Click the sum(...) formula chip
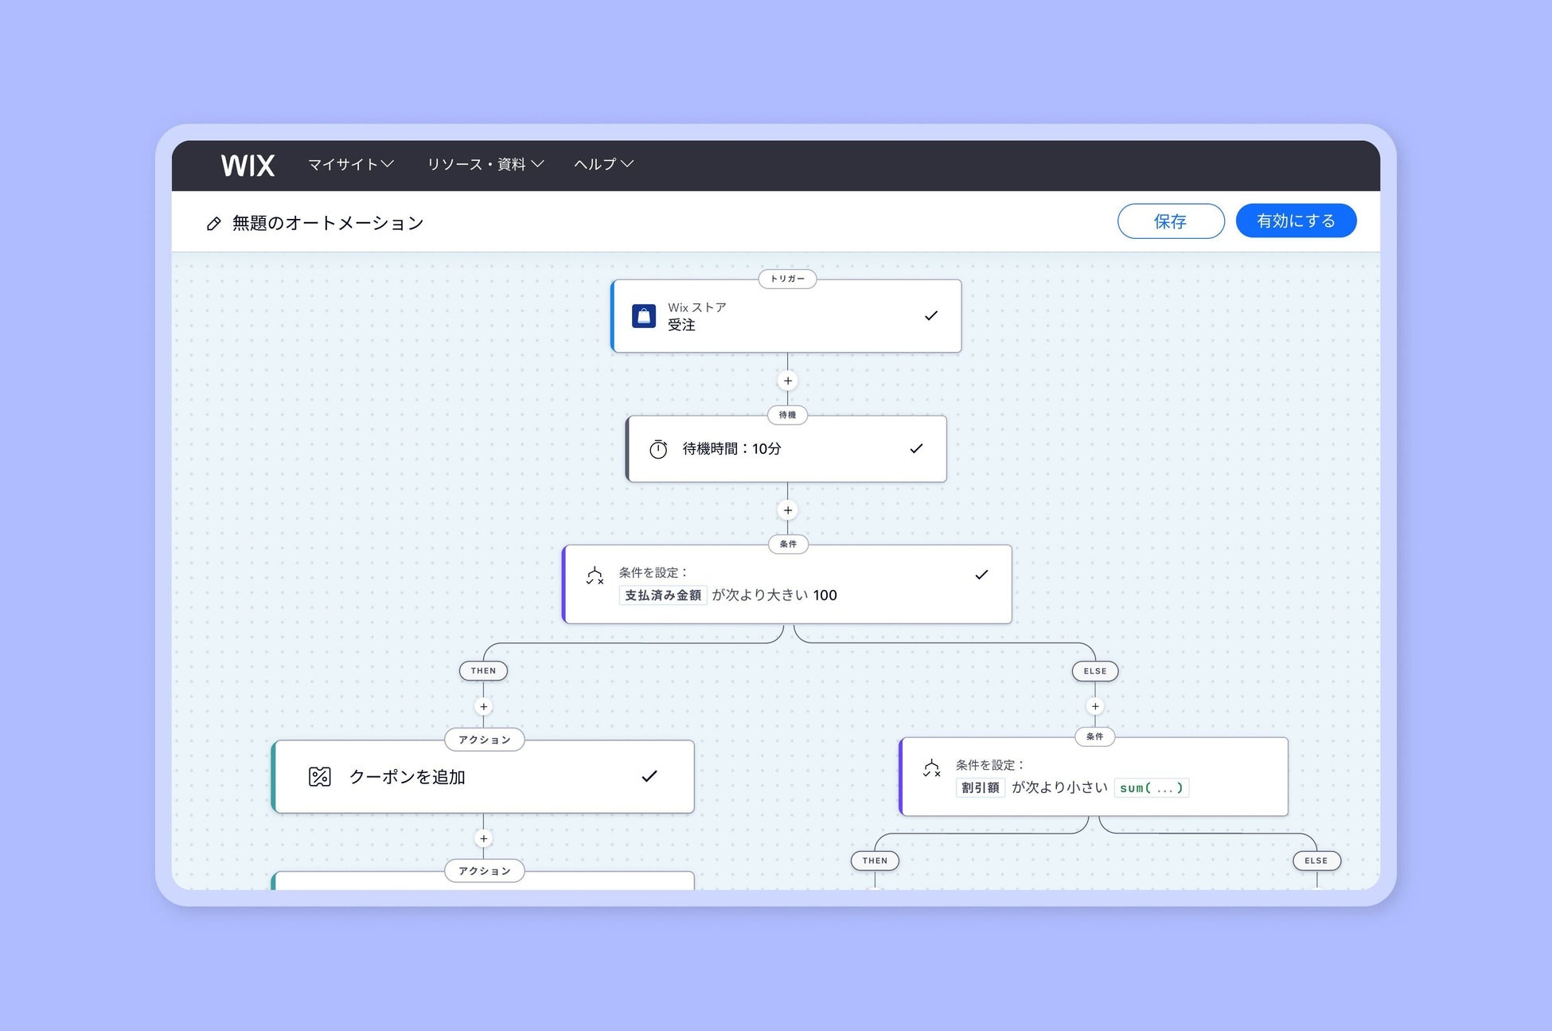The width and height of the screenshot is (1552, 1031). (x=1151, y=788)
